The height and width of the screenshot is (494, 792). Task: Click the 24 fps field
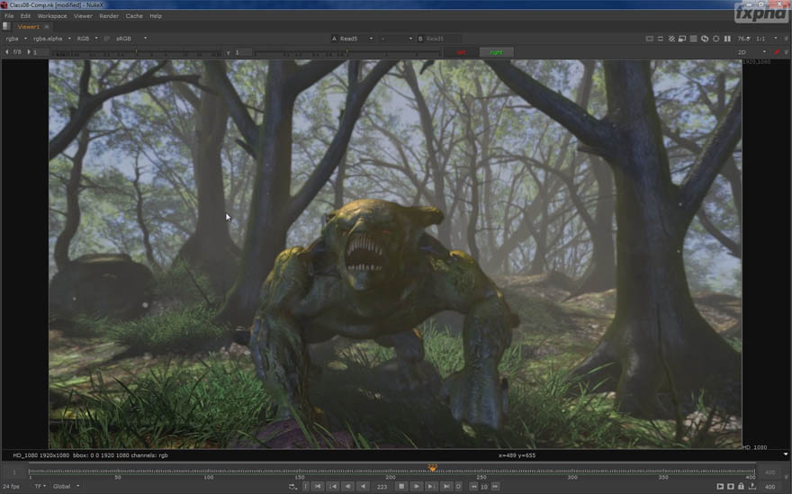click(x=12, y=487)
